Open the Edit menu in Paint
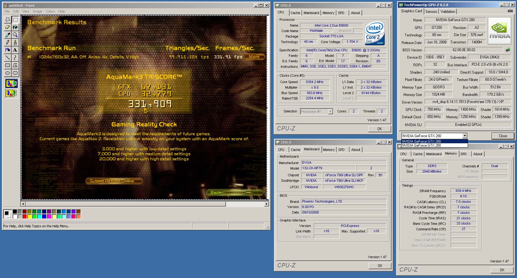 (16, 11)
